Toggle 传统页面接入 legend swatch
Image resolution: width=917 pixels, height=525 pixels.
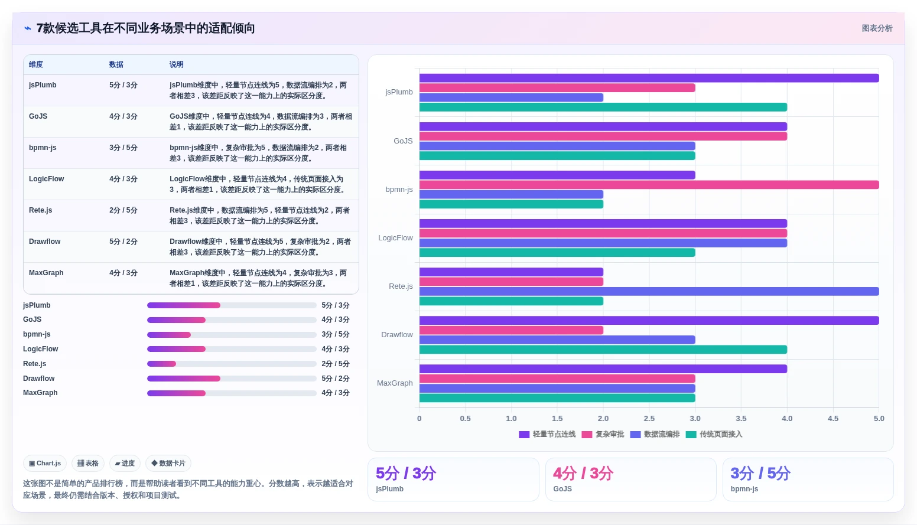point(691,435)
